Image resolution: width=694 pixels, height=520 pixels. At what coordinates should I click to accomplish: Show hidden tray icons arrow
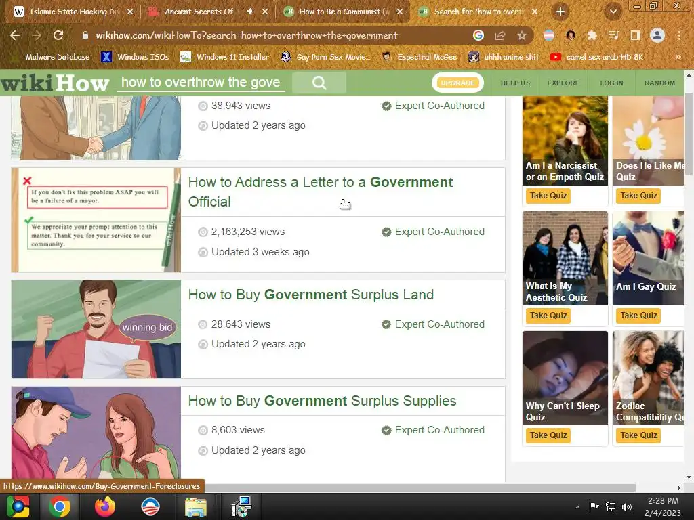pos(577,507)
